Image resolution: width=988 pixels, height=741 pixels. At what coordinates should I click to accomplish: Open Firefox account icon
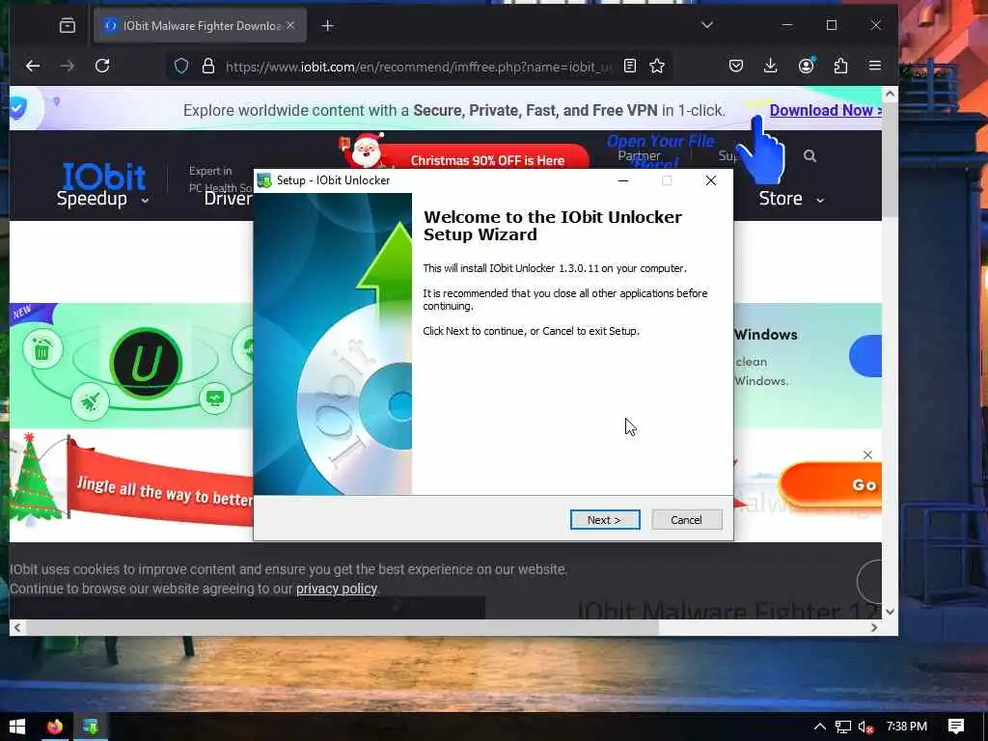point(806,66)
